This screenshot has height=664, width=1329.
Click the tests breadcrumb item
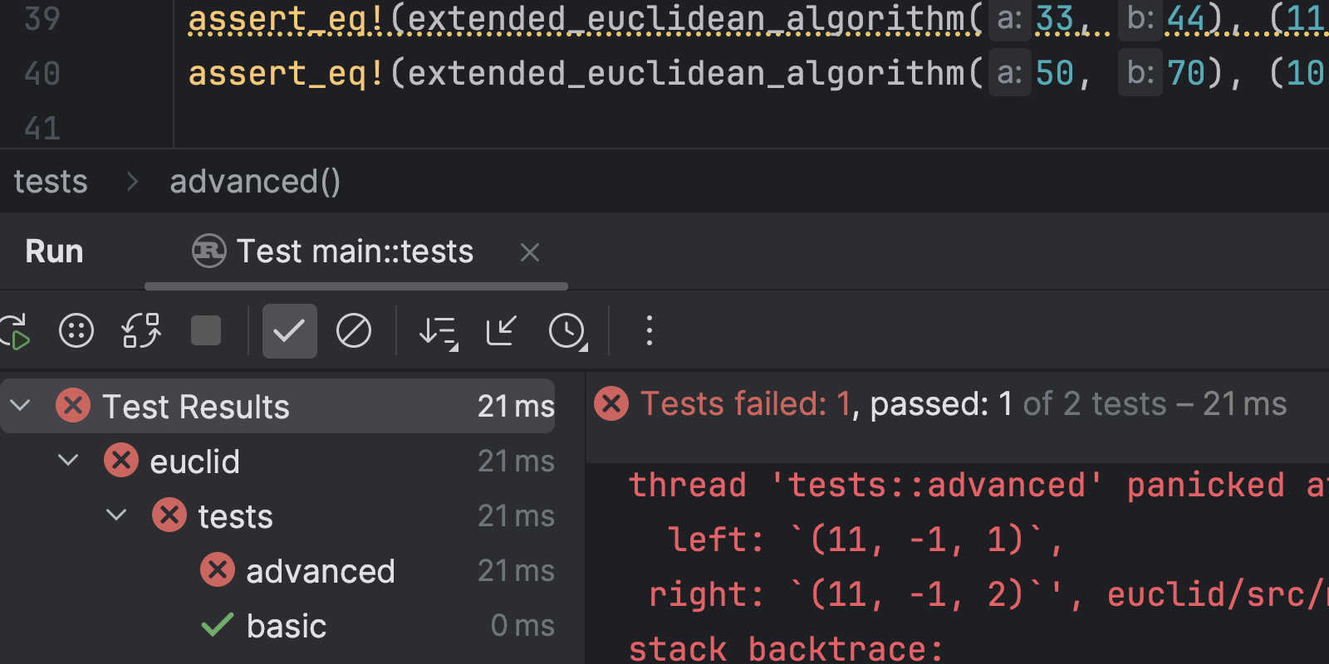point(51,182)
